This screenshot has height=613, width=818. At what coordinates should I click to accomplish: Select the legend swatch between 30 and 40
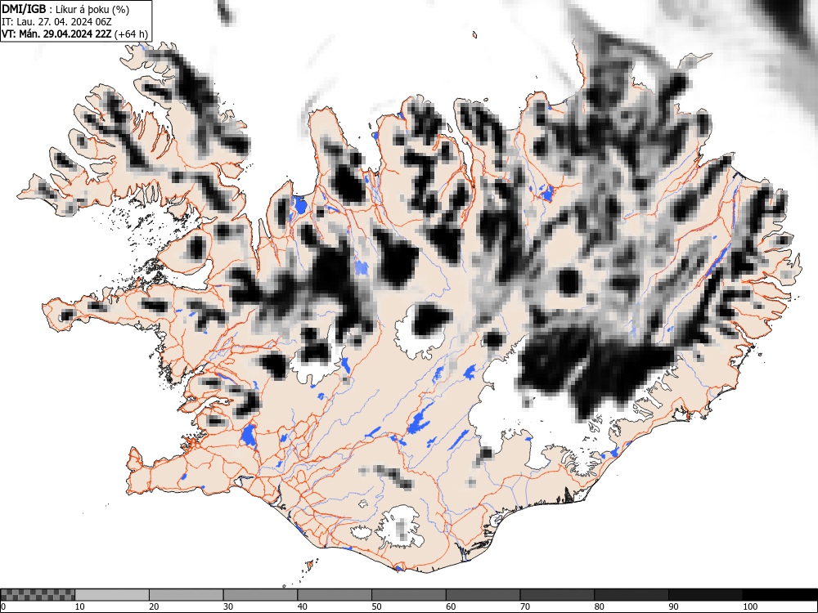[x=260, y=595]
